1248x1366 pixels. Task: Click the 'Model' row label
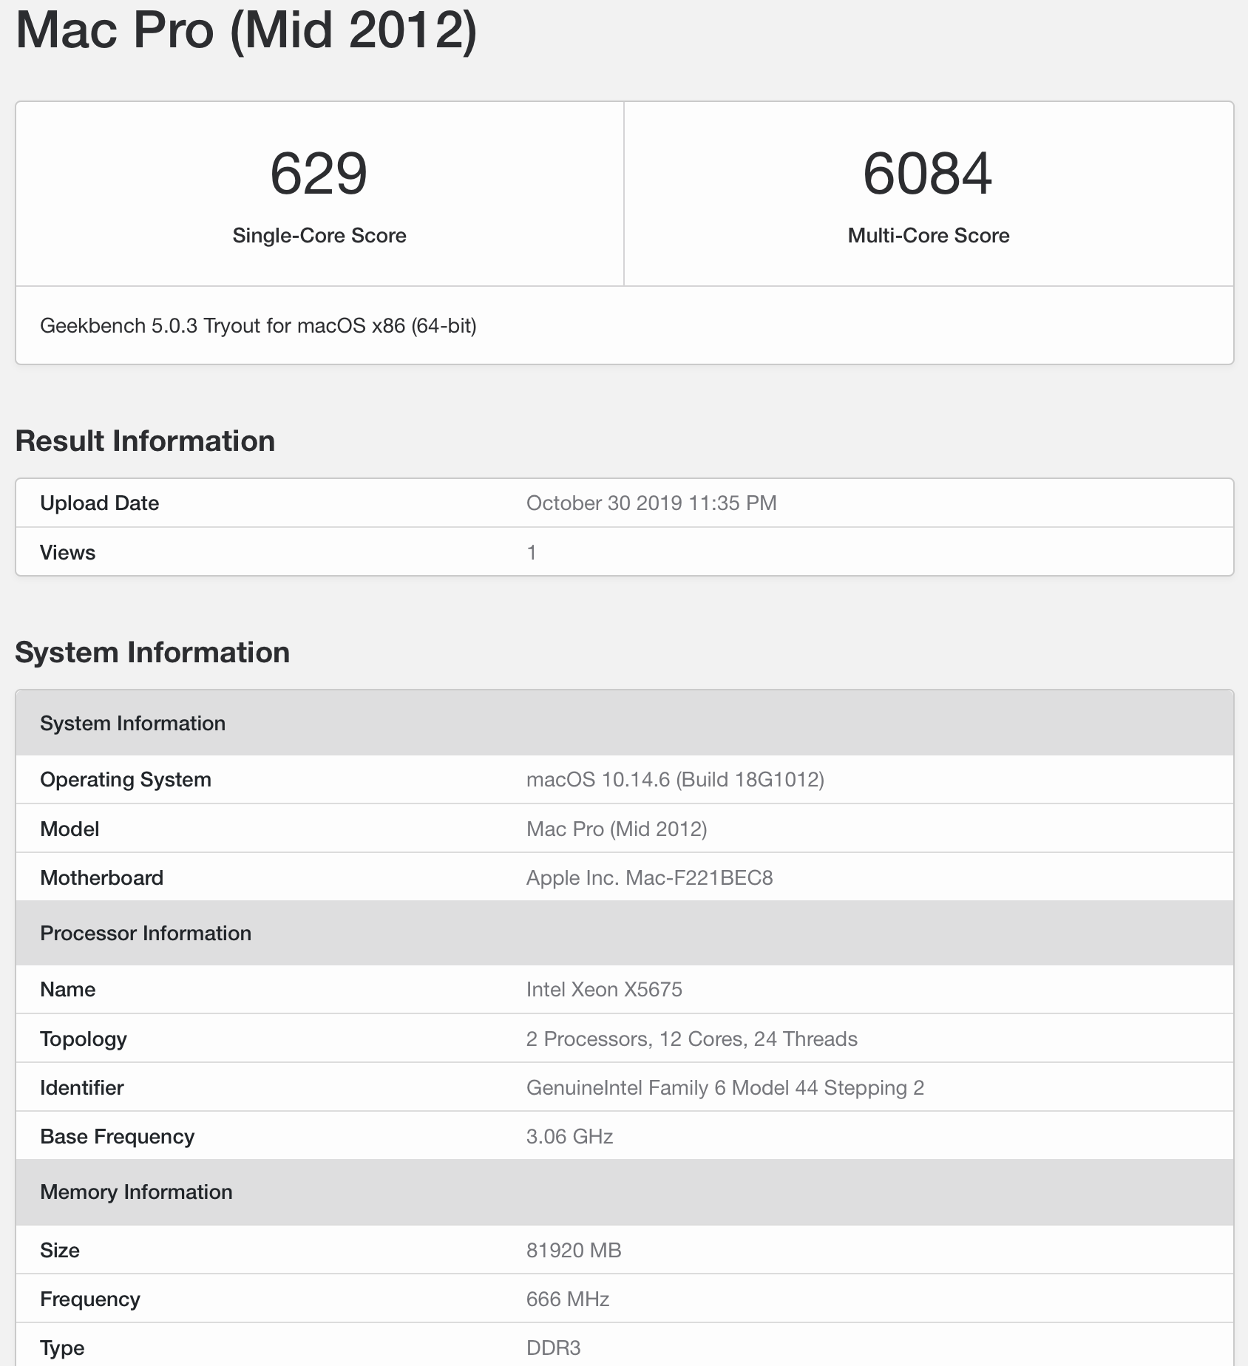(x=69, y=829)
